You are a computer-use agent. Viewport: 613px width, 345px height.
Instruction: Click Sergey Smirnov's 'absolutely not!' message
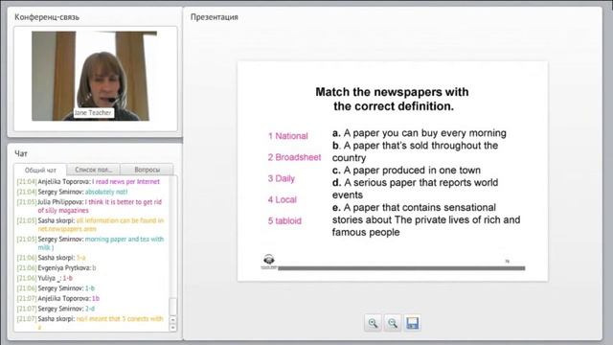pyautogui.click(x=73, y=192)
